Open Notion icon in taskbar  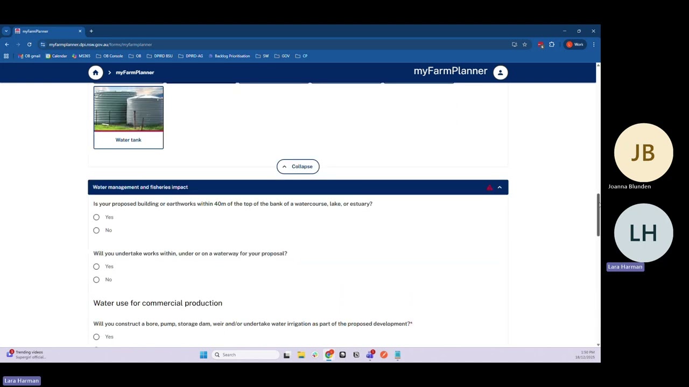pos(356,355)
